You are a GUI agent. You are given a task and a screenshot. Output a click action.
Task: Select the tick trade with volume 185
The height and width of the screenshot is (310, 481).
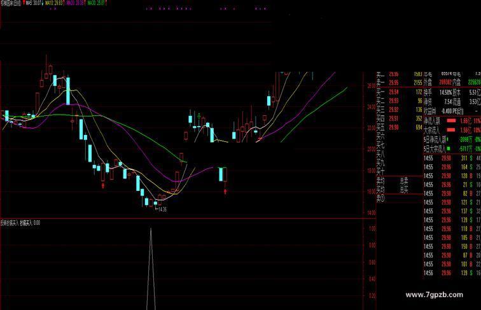(x=452, y=237)
